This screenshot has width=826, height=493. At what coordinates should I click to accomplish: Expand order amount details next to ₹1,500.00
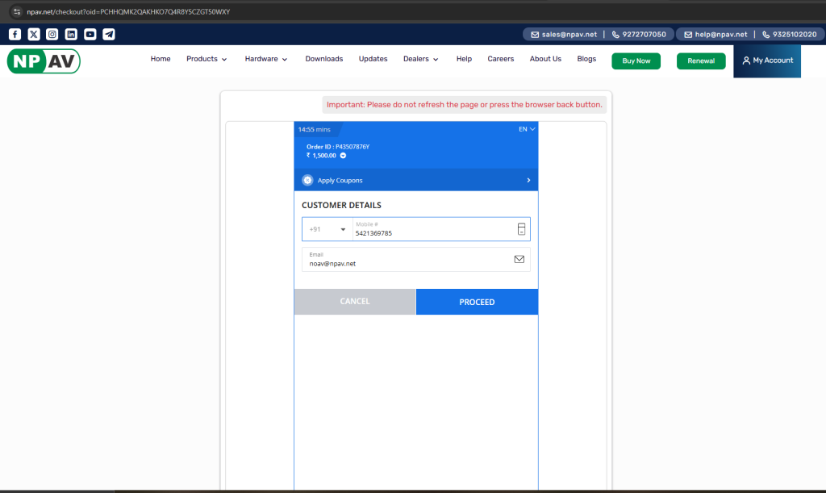(343, 155)
